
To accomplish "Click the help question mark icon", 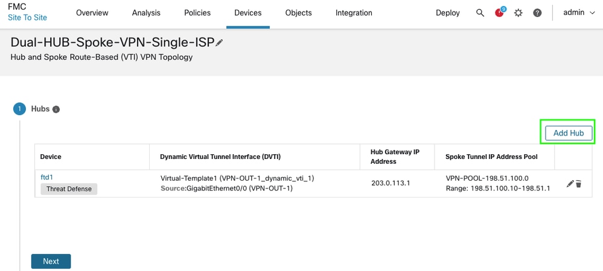I will (x=537, y=13).
